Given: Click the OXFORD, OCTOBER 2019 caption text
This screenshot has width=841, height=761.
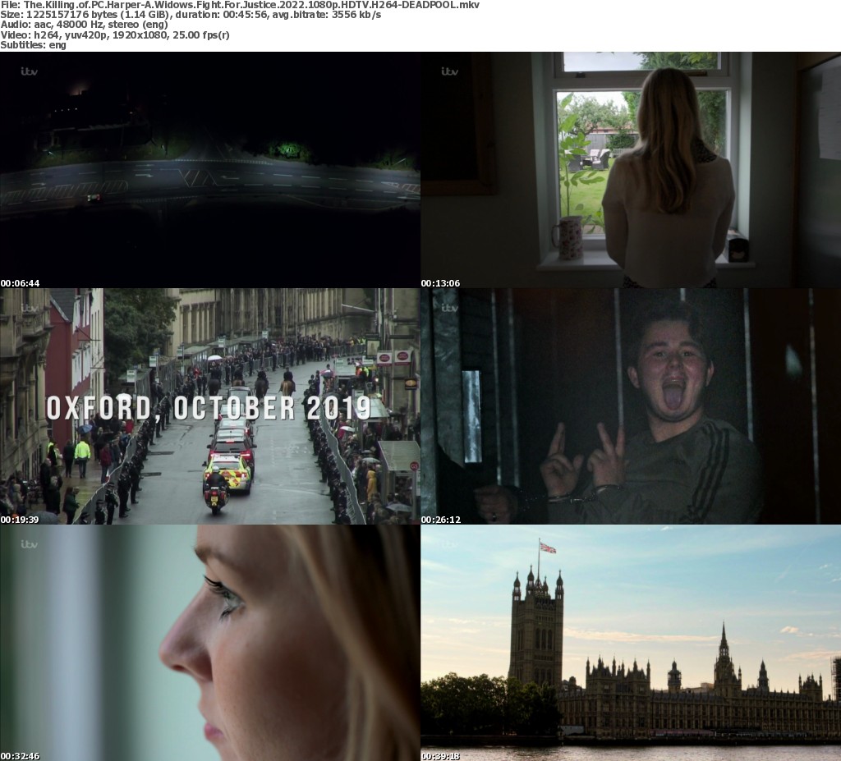Looking at the screenshot, I should point(209,408).
